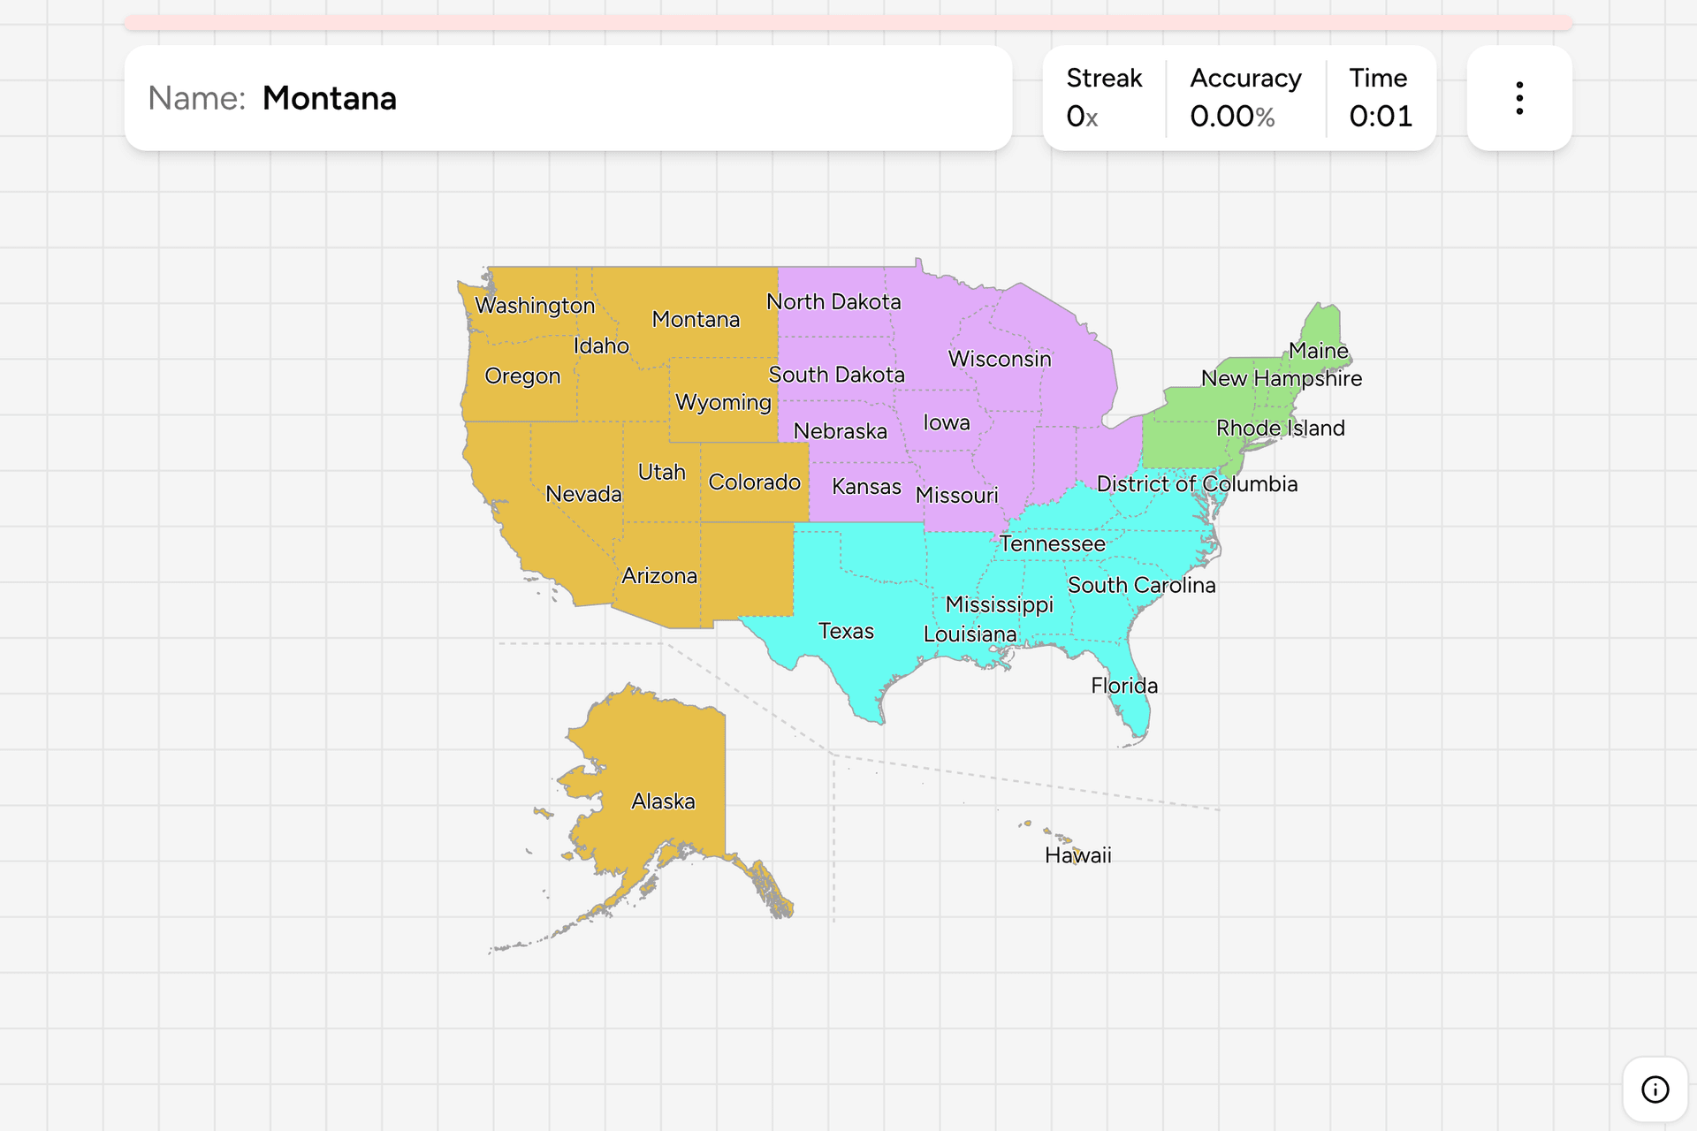Click the New Hampshire label

point(1281,378)
